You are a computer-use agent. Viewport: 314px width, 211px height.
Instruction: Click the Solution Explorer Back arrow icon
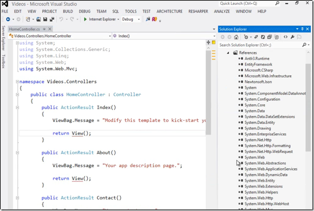(223, 37)
